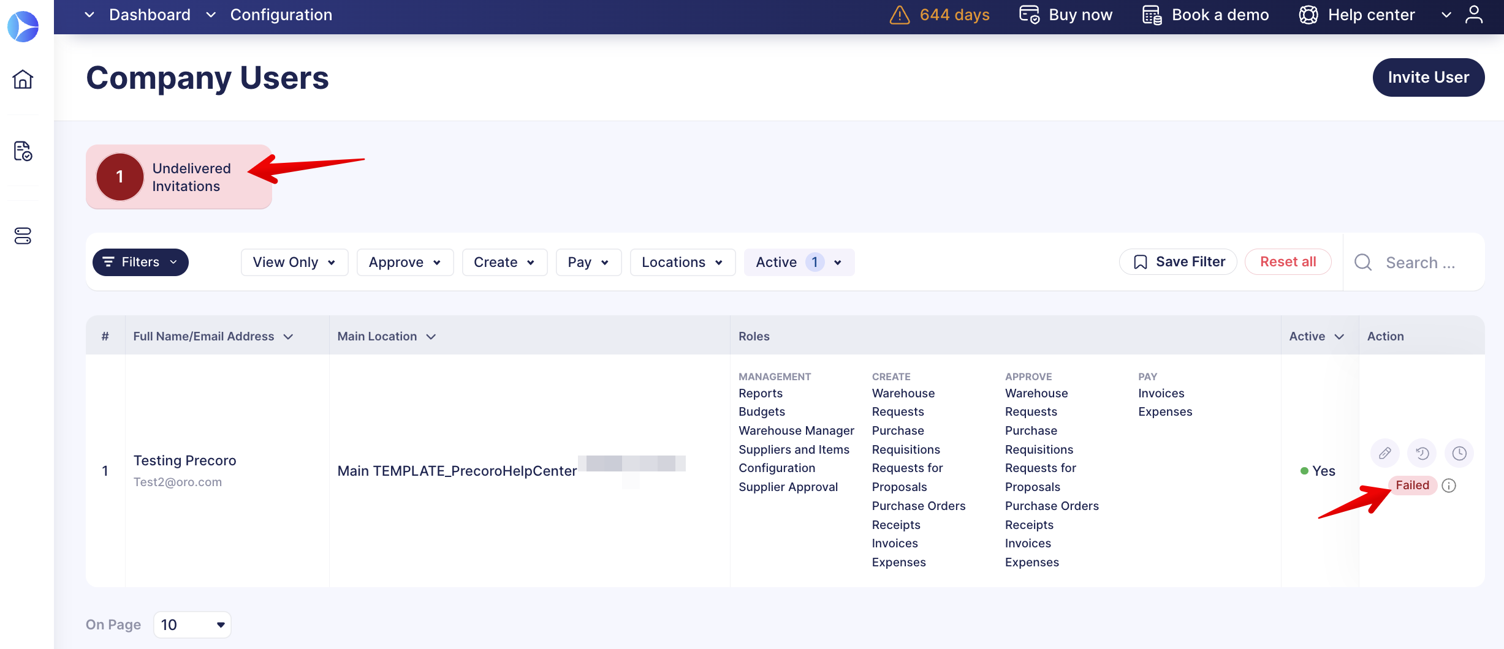The image size is (1504, 649).
Task: Click the edit pencil icon for Testing Precoro
Action: (x=1384, y=453)
